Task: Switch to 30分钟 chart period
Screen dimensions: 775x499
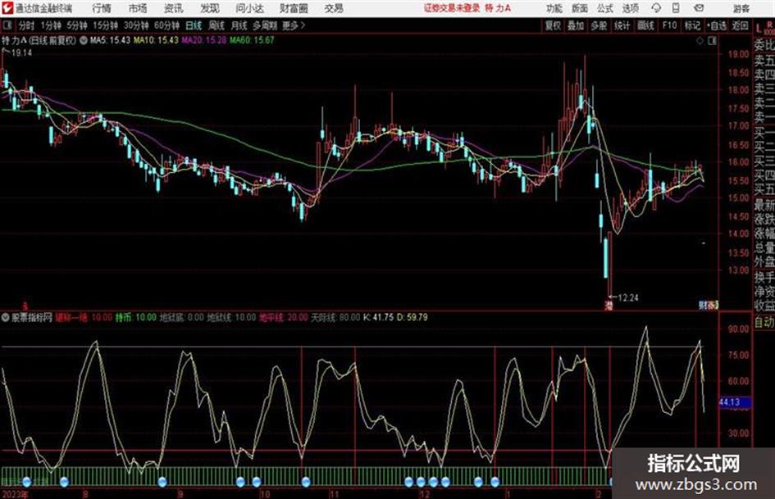Action: (x=136, y=25)
